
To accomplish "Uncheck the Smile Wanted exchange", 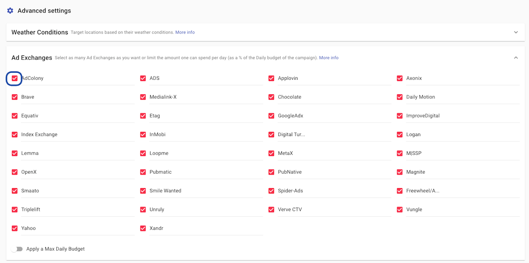I will pos(143,191).
